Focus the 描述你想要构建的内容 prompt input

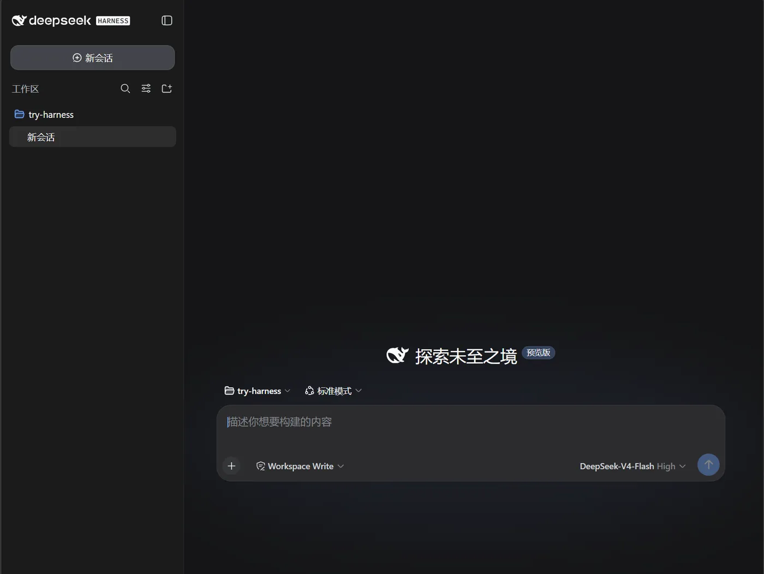pos(470,422)
